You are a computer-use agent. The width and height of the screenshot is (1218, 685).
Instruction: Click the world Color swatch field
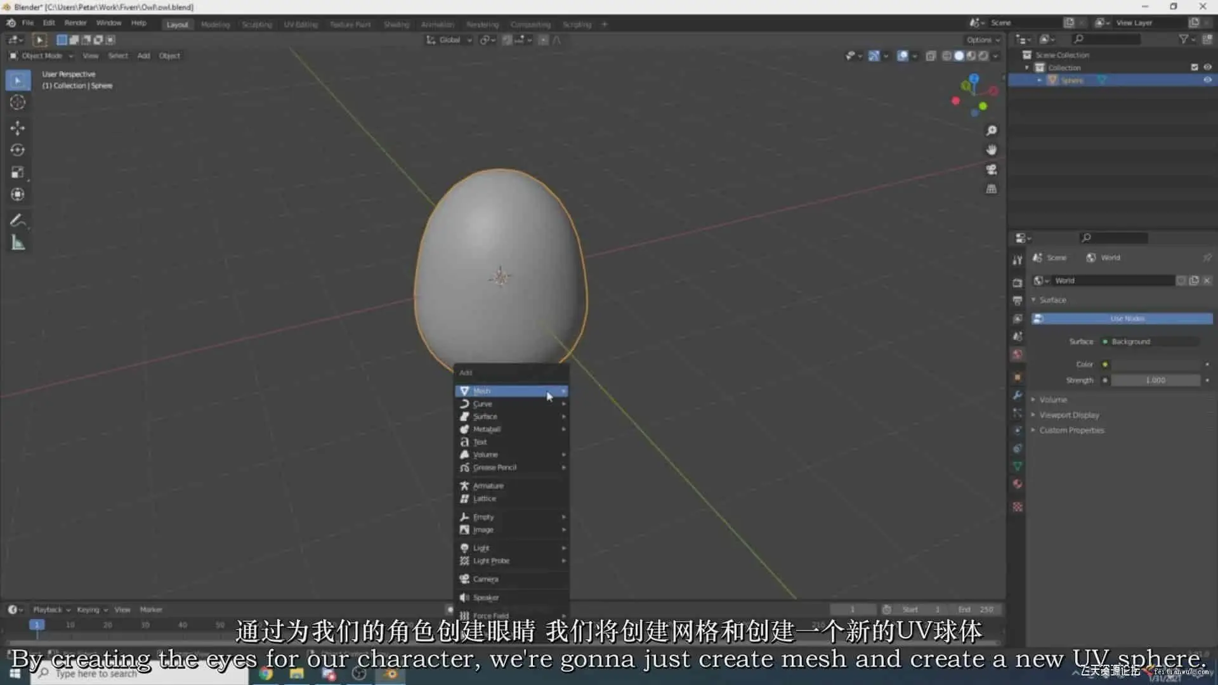[x=1155, y=364]
